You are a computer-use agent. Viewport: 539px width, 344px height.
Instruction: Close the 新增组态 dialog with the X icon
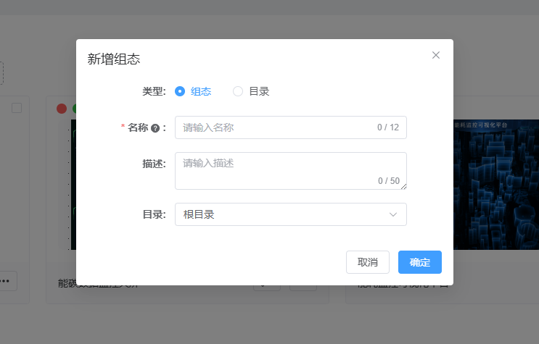click(x=436, y=55)
